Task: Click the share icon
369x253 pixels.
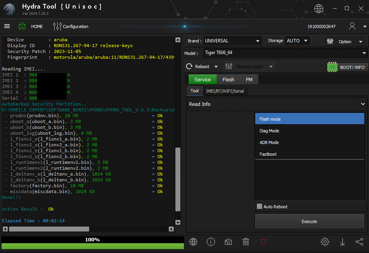Action: [360, 242]
